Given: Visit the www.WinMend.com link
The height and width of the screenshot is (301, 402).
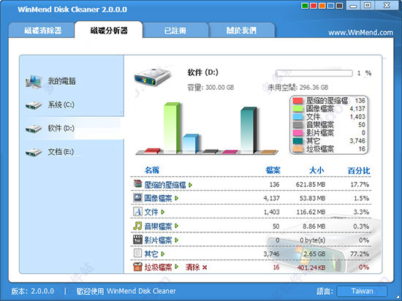Looking at the screenshot, I should [x=360, y=33].
